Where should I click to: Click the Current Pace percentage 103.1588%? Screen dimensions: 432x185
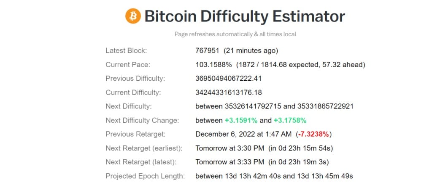click(x=213, y=65)
